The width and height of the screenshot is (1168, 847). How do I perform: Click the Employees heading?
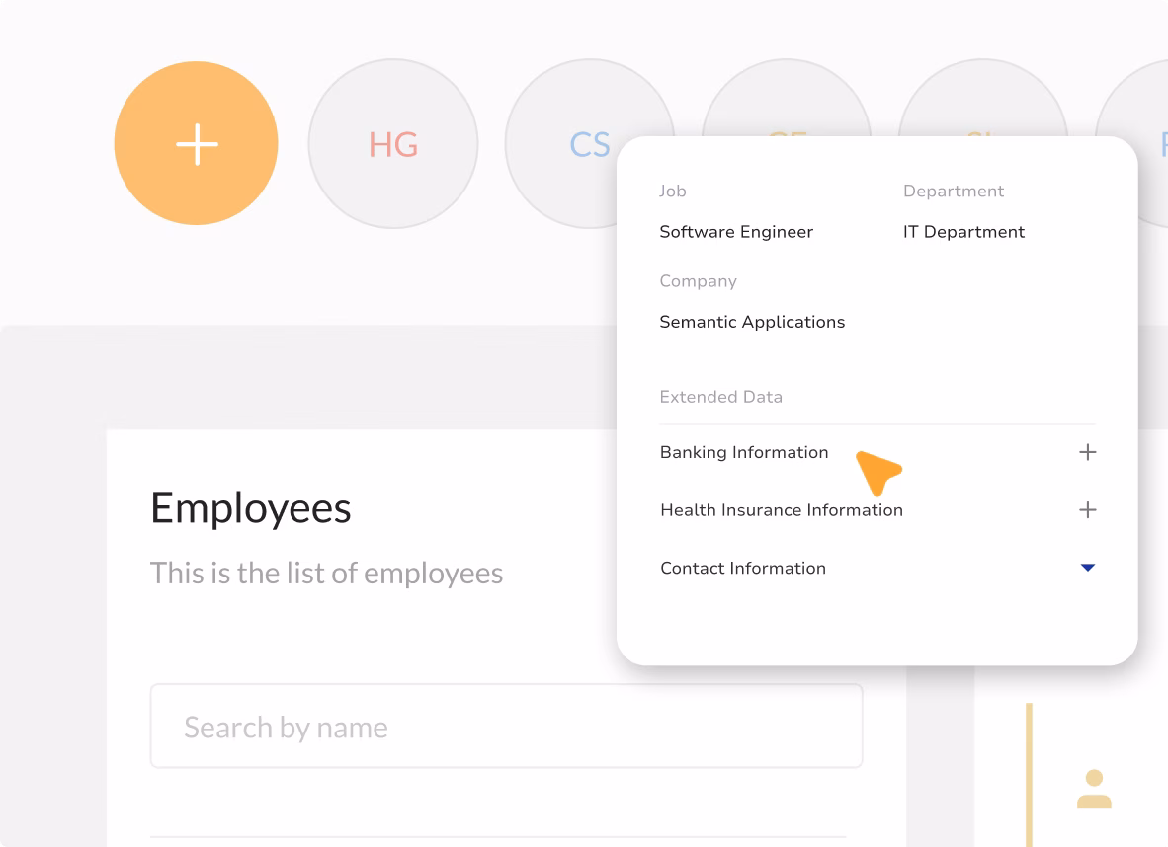pyautogui.click(x=251, y=508)
